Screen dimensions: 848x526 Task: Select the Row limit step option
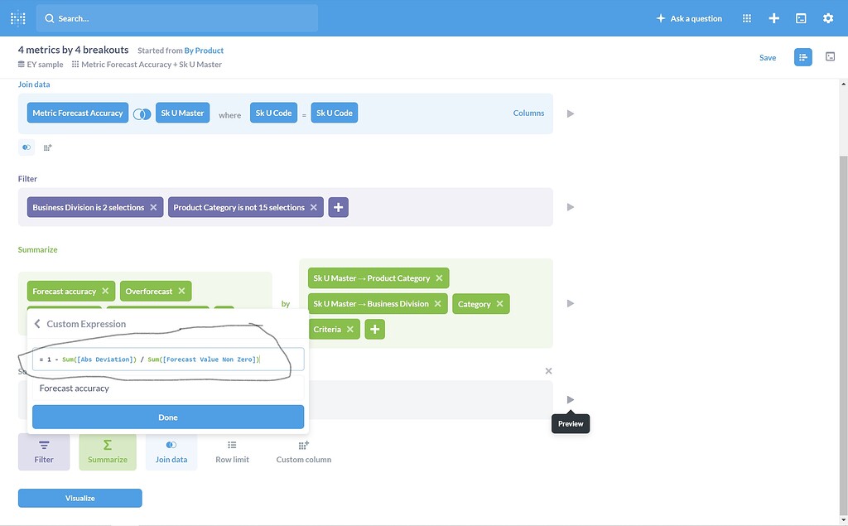coord(232,451)
